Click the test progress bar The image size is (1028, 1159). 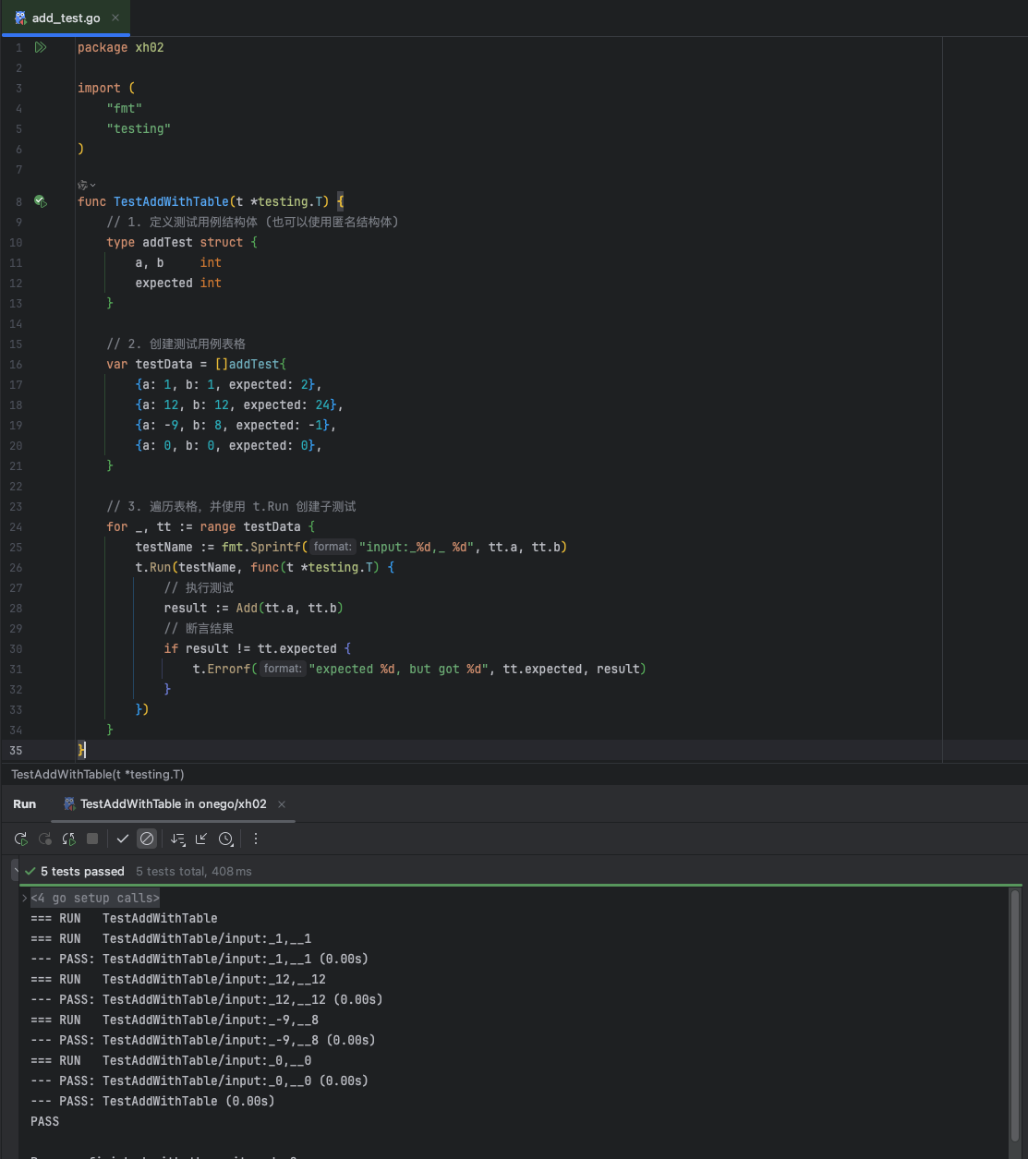coord(522,885)
